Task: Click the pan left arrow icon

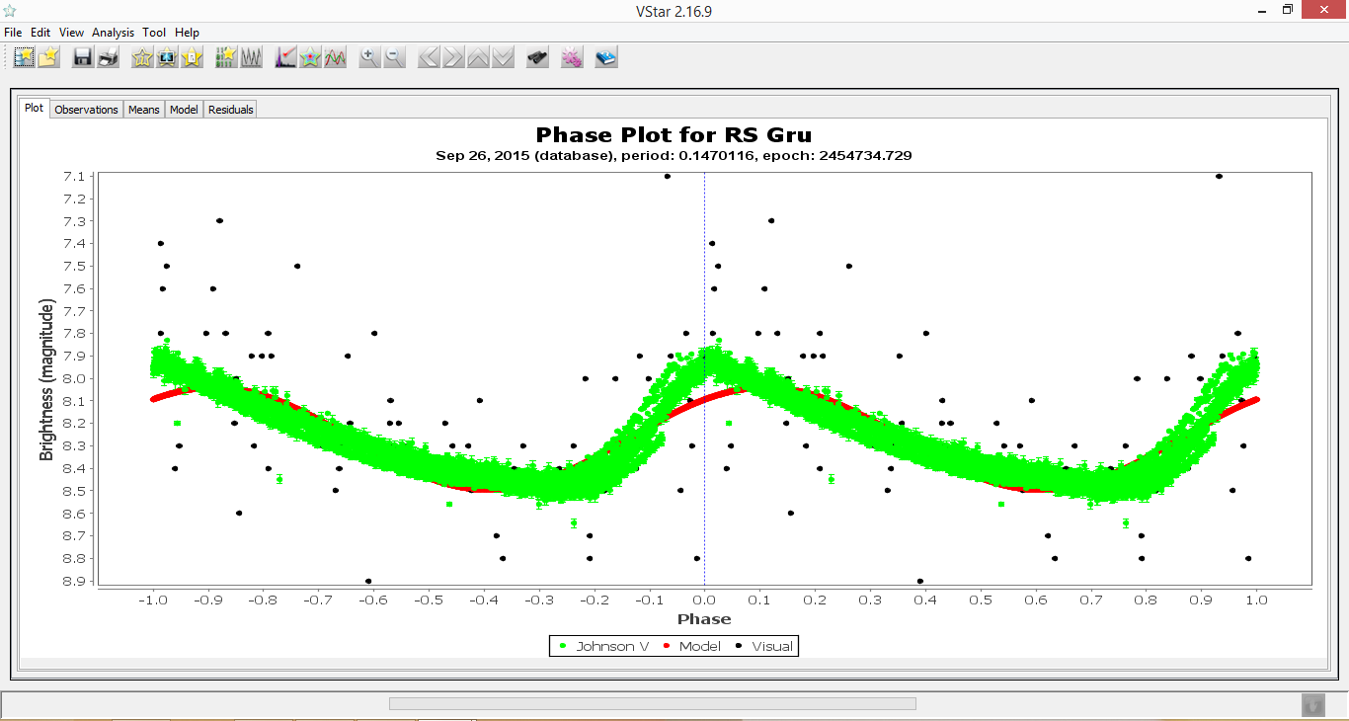Action: pyautogui.click(x=429, y=58)
